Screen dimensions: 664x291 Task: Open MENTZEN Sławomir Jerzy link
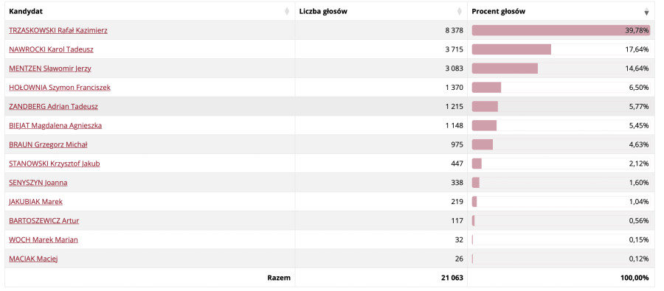click(50, 69)
